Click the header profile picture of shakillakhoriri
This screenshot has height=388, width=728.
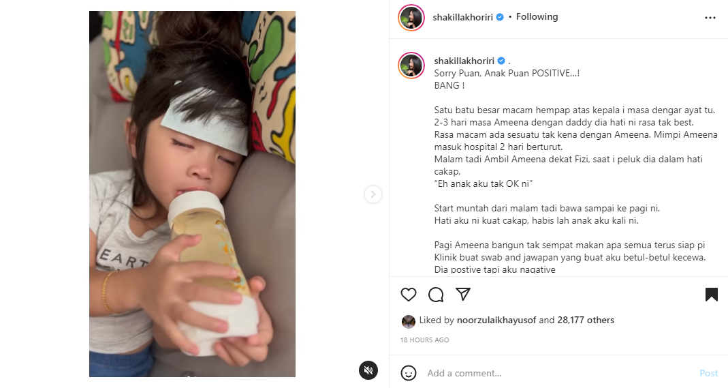(x=411, y=18)
